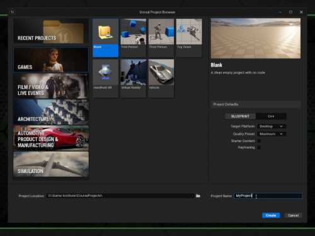Open the Film / Video & Live Events category
This screenshot has height=236, width=315.
(x=51, y=86)
